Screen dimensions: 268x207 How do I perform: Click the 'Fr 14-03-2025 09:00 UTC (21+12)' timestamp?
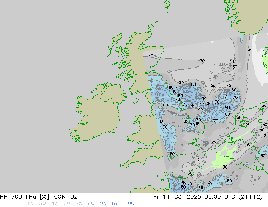(x=208, y=197)
